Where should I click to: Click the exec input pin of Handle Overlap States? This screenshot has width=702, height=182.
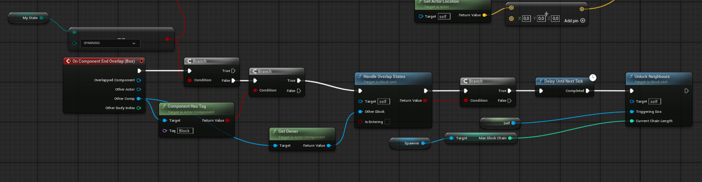(x=360, y=91)
